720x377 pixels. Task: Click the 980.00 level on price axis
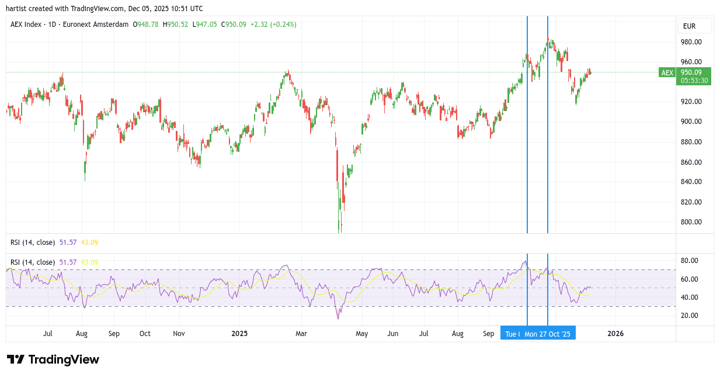(690, 42)
